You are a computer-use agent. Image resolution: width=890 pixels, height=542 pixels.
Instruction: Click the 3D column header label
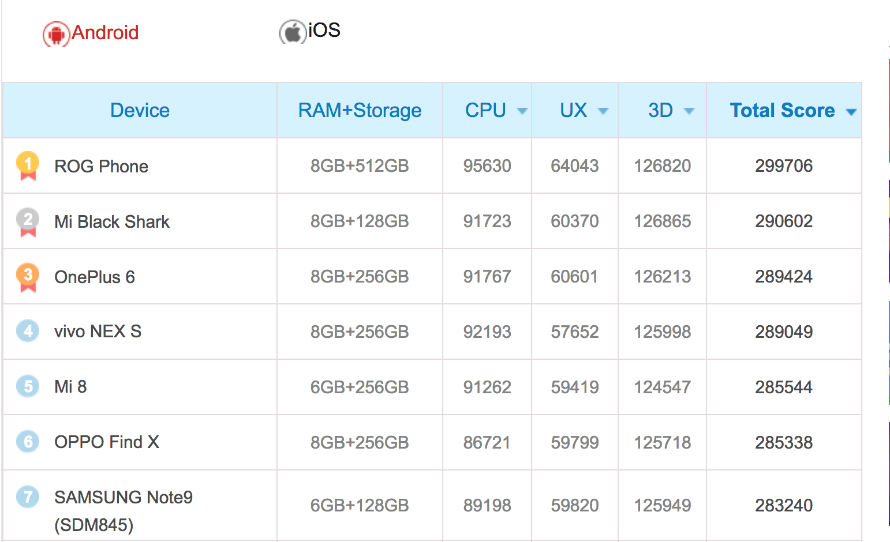tap(660, 110)
